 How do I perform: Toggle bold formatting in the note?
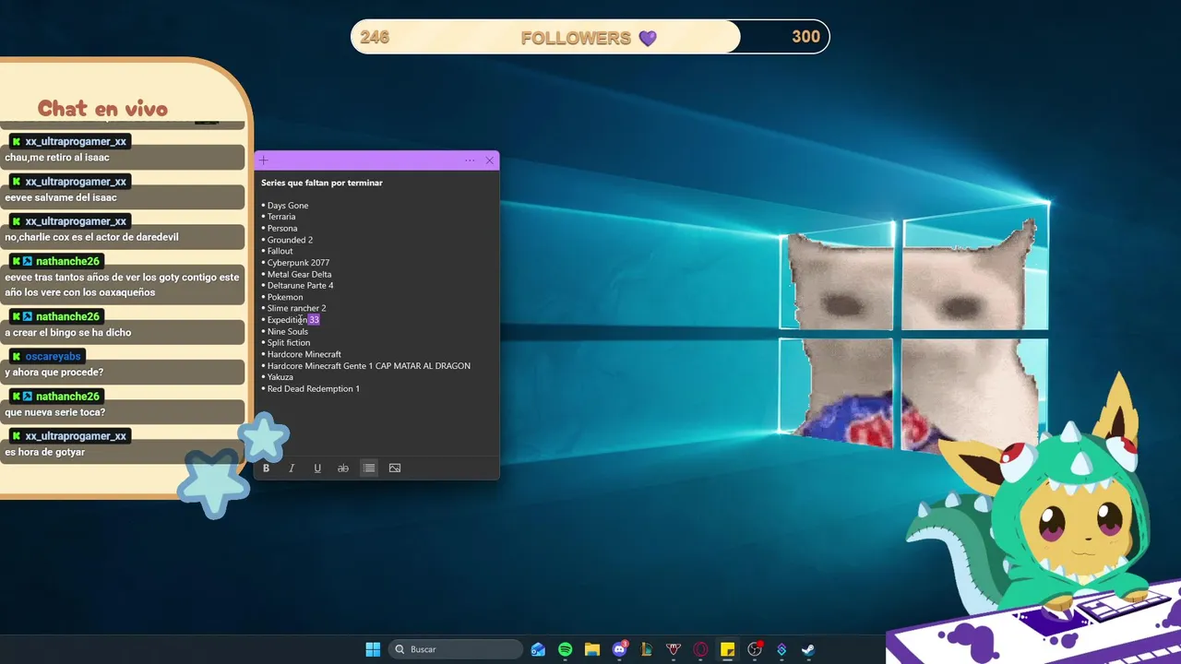266,468
